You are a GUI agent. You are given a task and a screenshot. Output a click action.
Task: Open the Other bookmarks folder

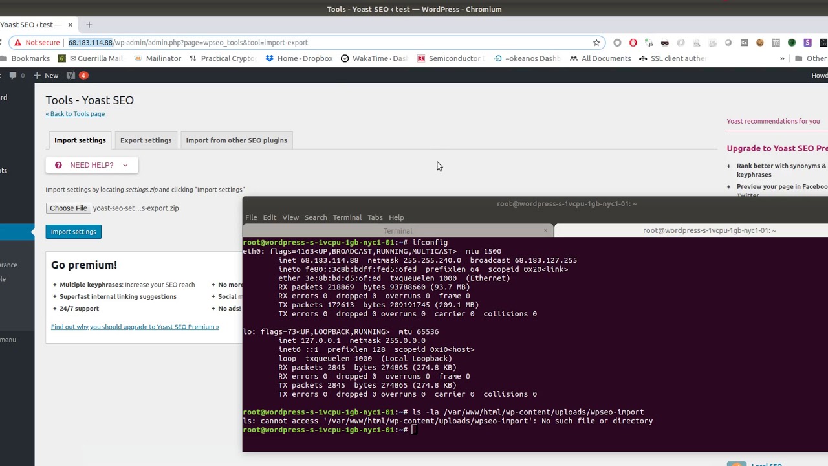point(811,58)
